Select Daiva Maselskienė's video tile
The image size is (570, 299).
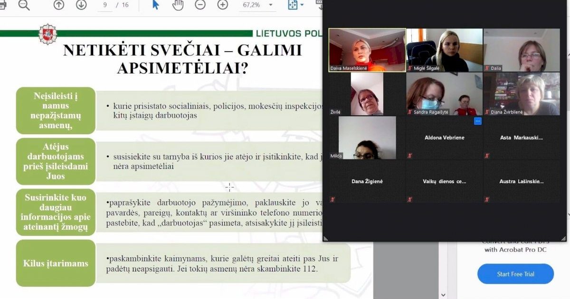pos(367,50)
